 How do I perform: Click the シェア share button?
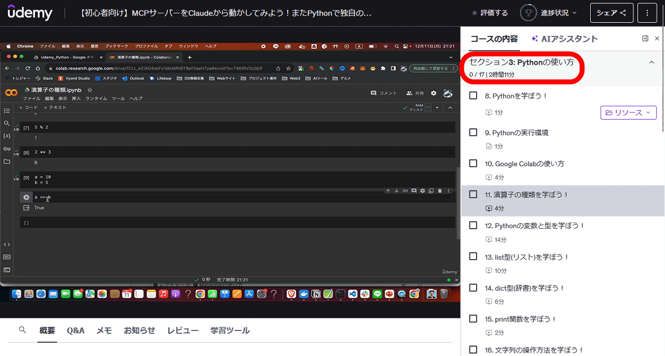coord(611,13)
